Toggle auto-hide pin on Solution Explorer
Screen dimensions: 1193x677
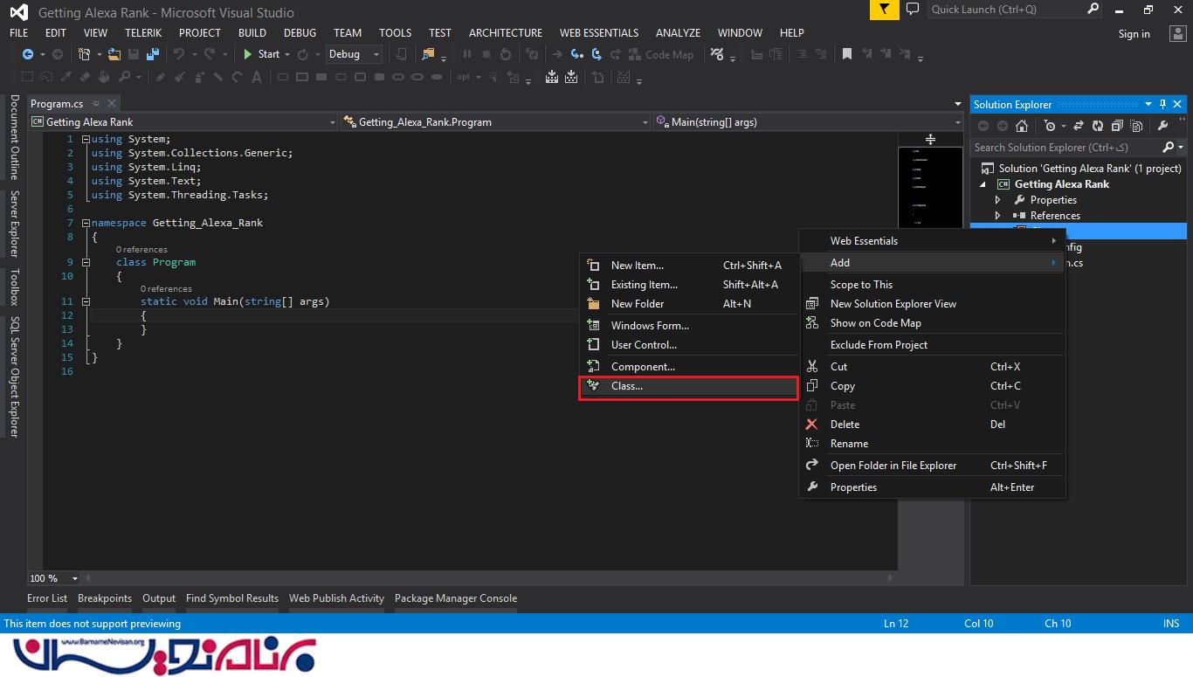[x=1162, y=105]
